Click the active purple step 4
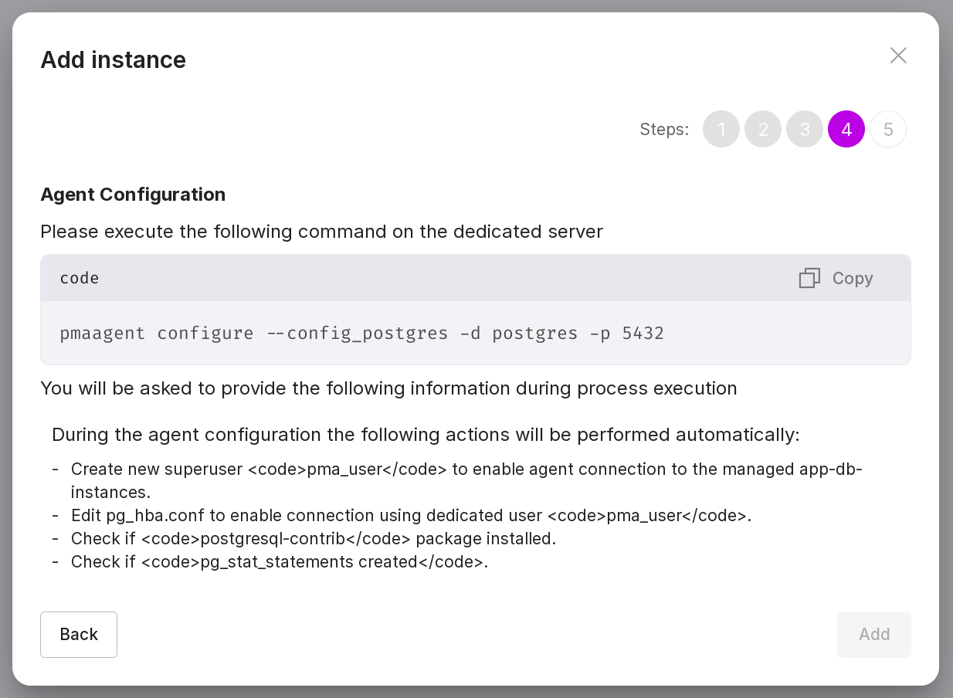 [x=846, y=129]
